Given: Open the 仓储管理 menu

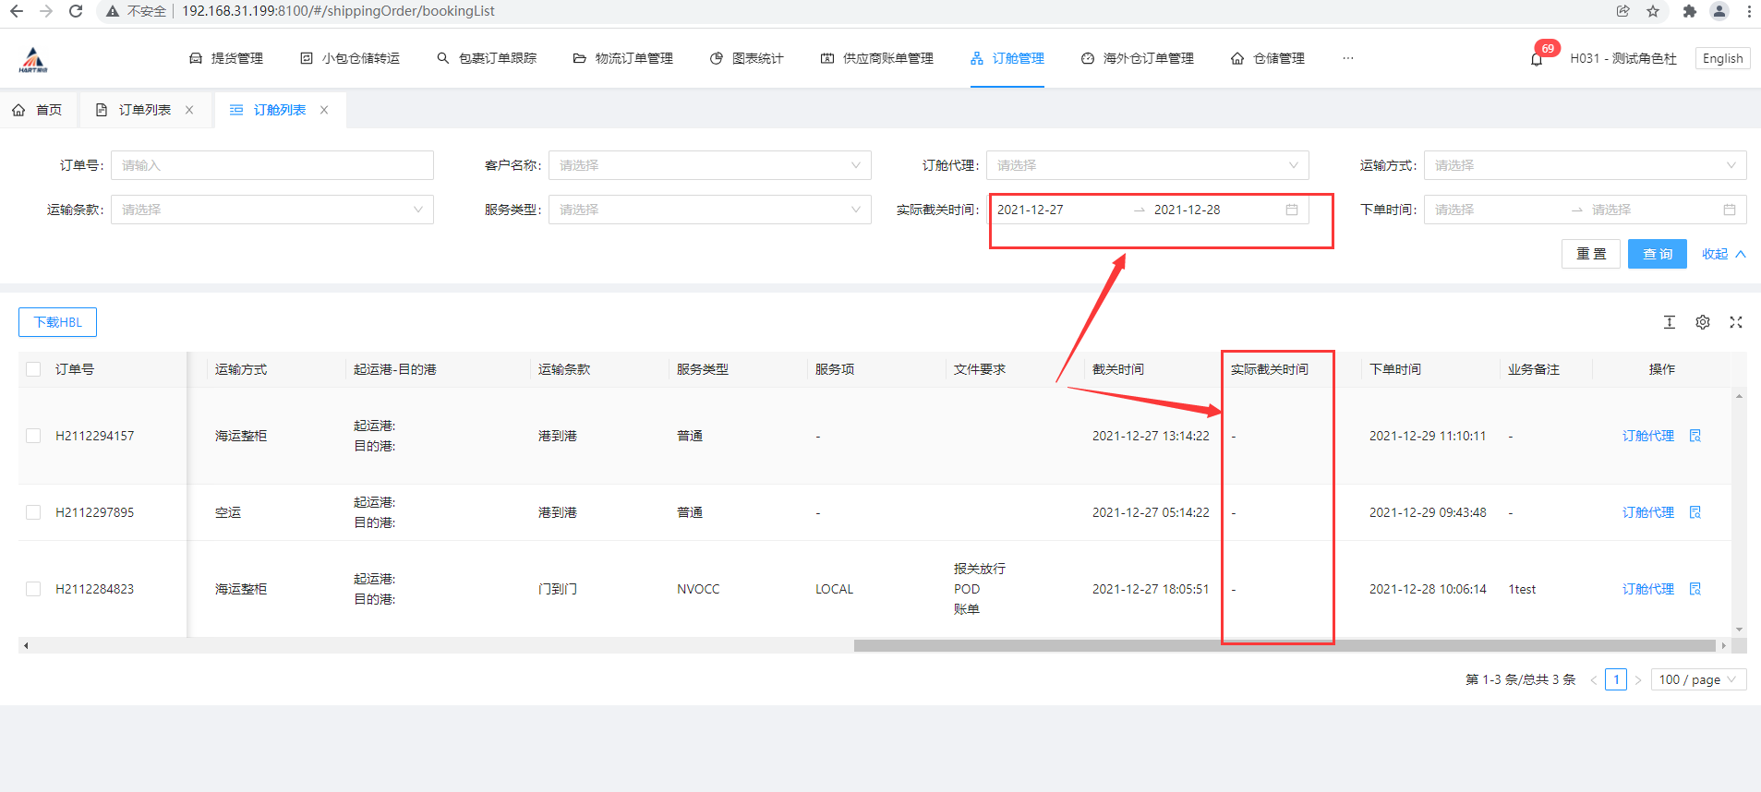Looking at the screenshot, I should [x=1268, y=58].
